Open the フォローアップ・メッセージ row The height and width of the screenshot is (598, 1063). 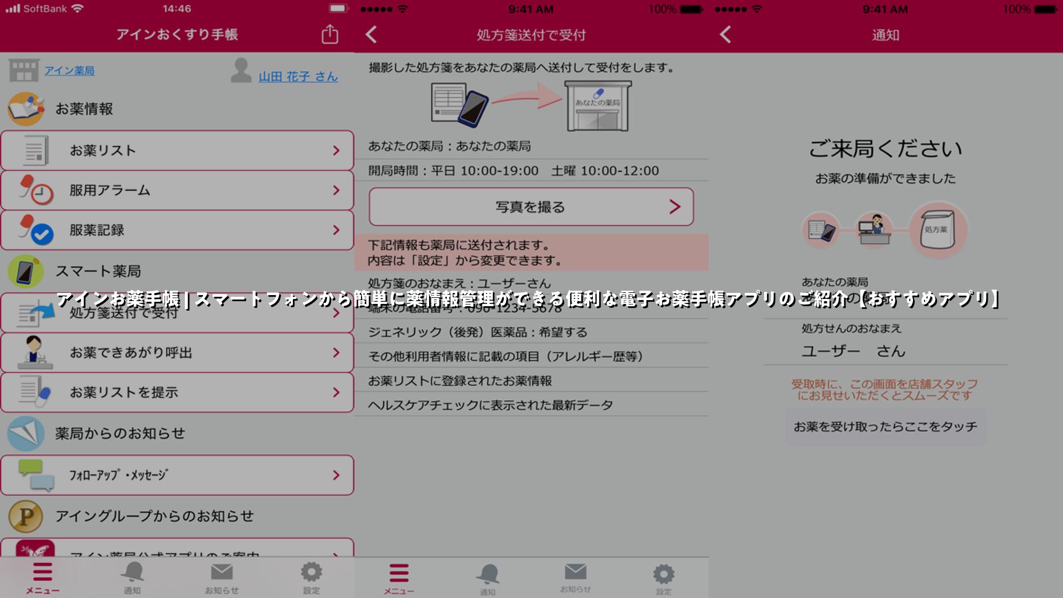(x=177, y=475)
